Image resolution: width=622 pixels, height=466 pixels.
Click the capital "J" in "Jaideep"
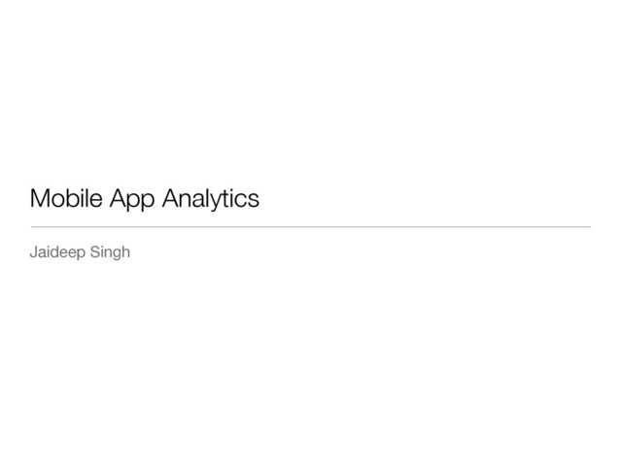(x=34, y=253)
